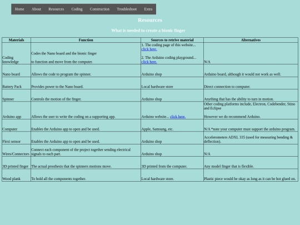This screenshot has width=300, height=225.
Task: Click 'Allows the code to program the spinner.' text
Action: tap(61, 74)
